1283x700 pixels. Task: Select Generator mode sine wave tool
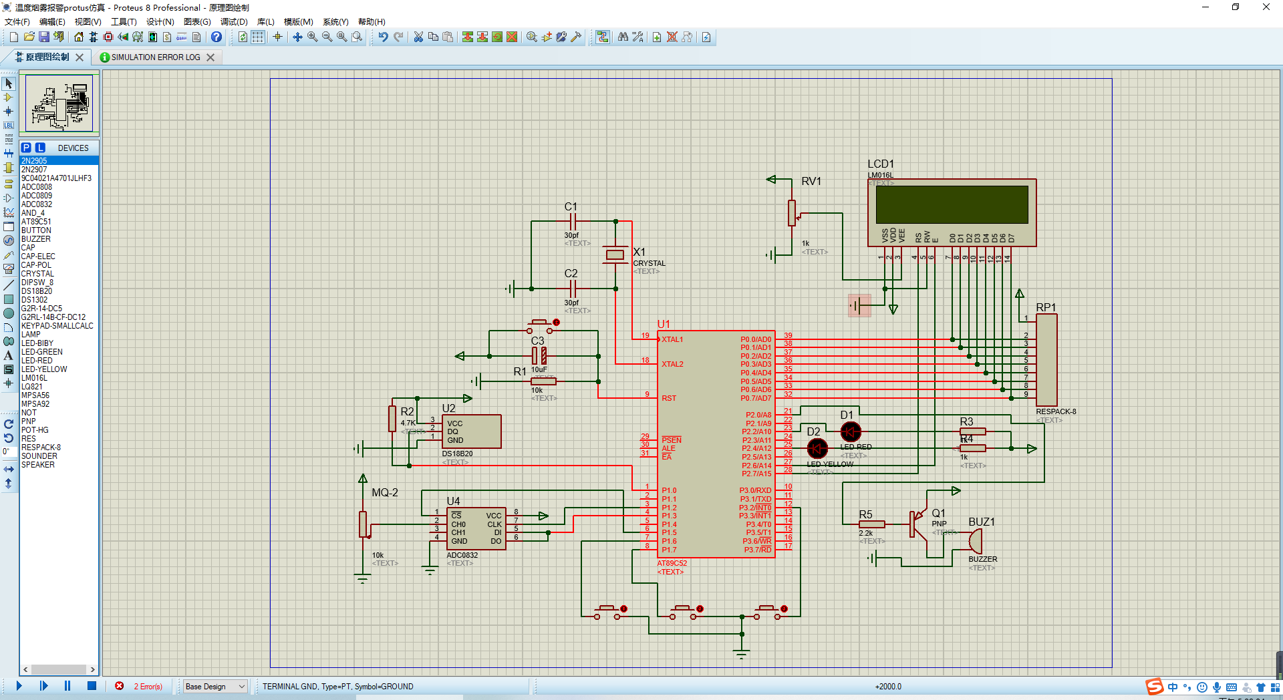tap(9, 240)
